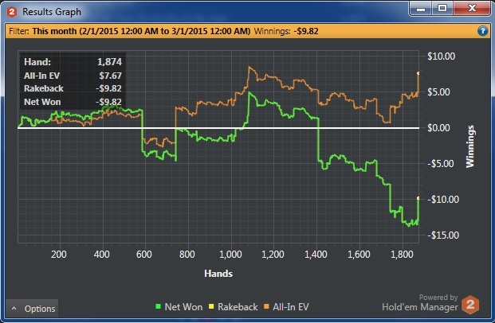Toggle the Net Won legend entry
The width and height of the screenshot is (495, 323).
pyautogui.click(x=179, y=306)
